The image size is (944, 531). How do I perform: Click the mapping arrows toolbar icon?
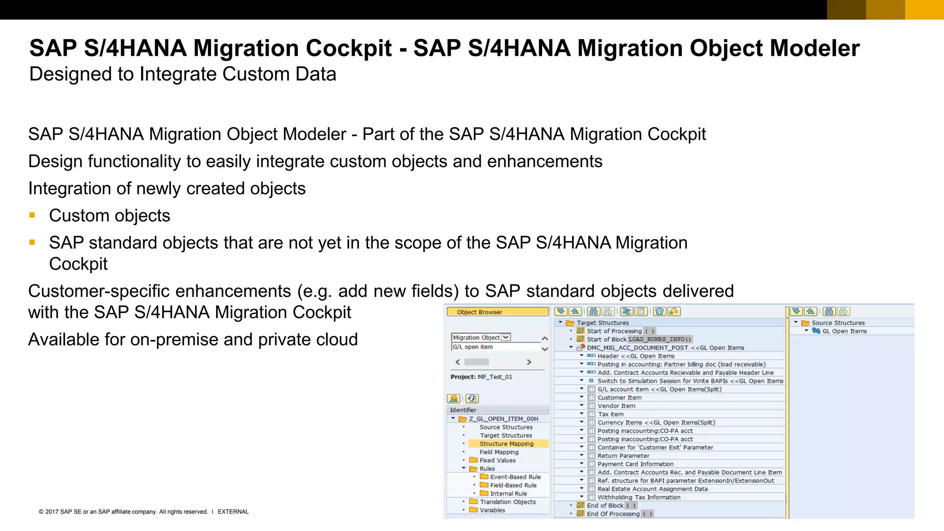(626, 312)
